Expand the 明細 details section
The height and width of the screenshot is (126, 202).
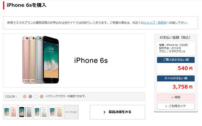pyautogui.click(x=176, y=97)
